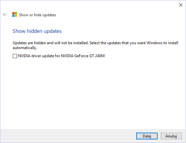Click the 'GeForce GT 240M' text
The image size is (186, 143).
90,56
